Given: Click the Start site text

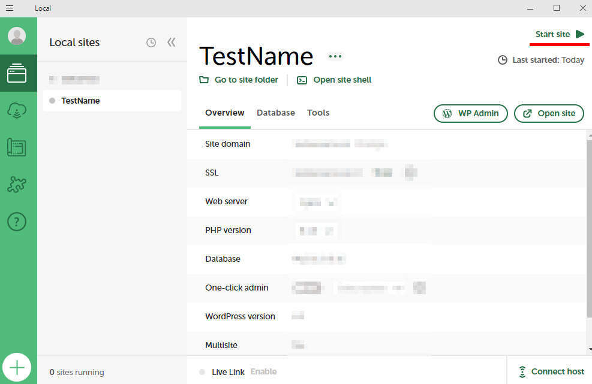Looking at the screenshot, I should click(x=552, y=34).
